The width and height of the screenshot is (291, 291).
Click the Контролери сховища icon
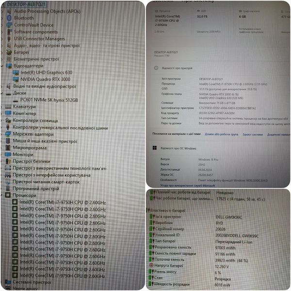[x=8, y=120]
